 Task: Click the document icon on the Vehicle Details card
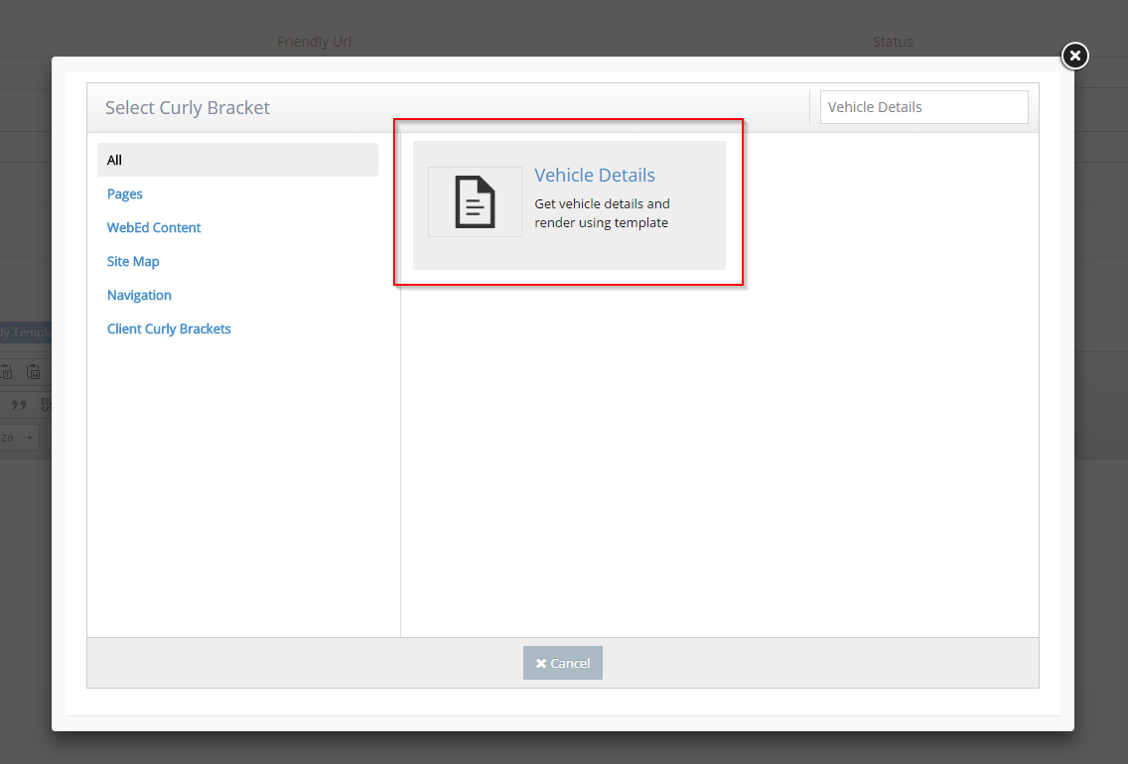tap(475, 201)
